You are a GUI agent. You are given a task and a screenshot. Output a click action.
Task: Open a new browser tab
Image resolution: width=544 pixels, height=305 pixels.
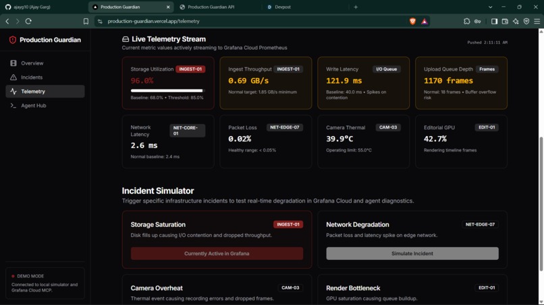(356, 7)
